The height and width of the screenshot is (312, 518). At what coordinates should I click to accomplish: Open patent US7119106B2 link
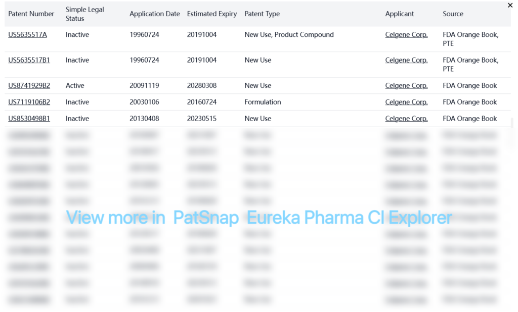29,102
